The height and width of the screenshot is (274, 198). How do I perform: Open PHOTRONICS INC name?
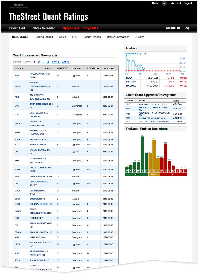(38, 140)
